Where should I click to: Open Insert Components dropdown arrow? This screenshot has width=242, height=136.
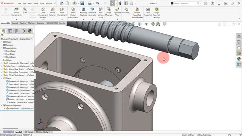(x=16, y=20)
